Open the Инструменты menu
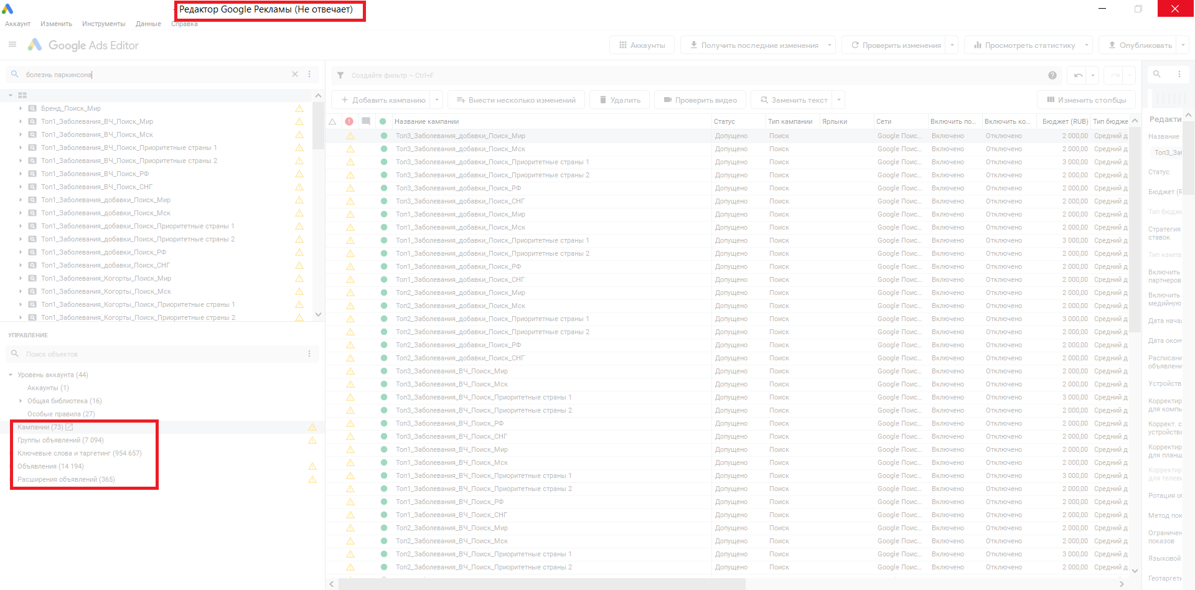Screen dimensions: 1195x590 (x=103, y=24)
